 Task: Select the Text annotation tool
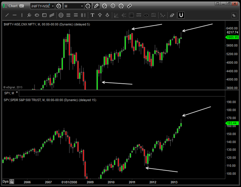[92, 15]
